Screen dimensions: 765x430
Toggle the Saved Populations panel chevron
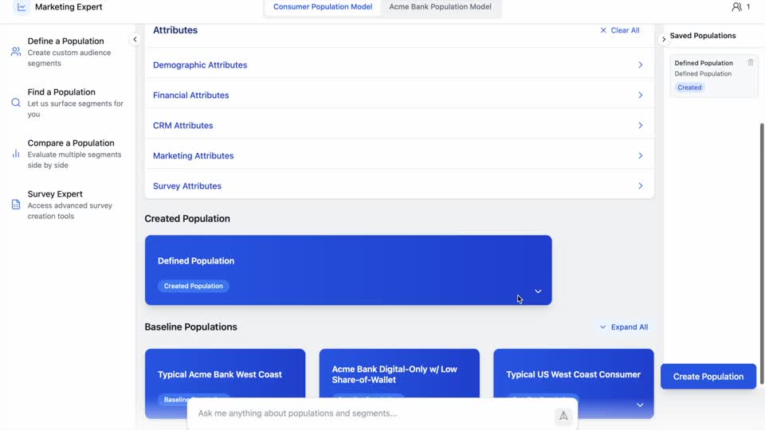point(664,39)
